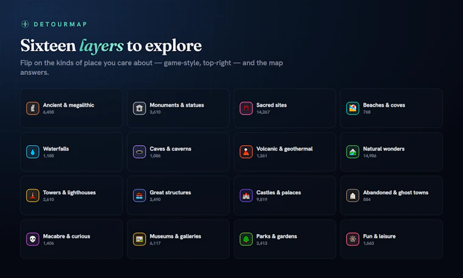Screen dimensions: 463x278
Task: Select the 'Great structures' label
Action: coord(170,193)
